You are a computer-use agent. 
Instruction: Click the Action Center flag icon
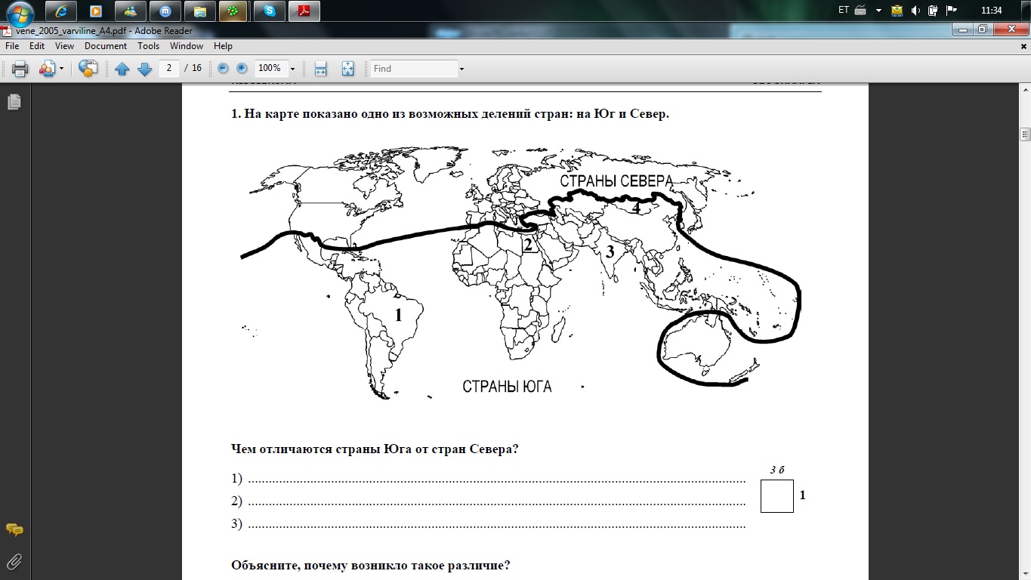(952, 11)
